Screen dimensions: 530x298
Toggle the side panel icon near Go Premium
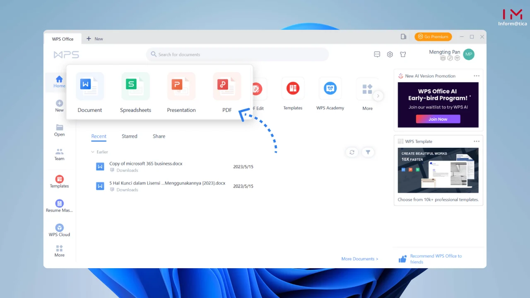[x=403, y=37]
